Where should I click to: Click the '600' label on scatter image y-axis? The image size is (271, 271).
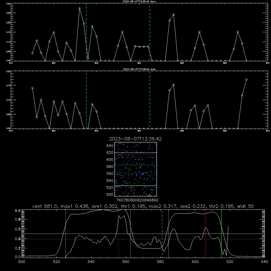pos(110,160)
